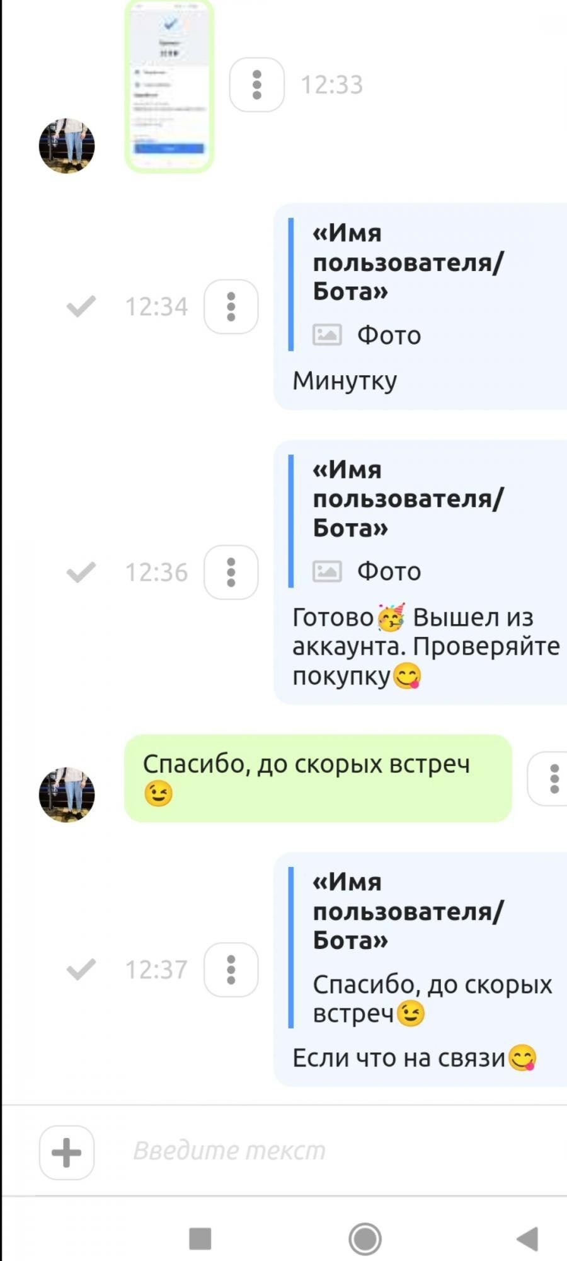Tap the 'Если что на связи' message bubble

pyautogui.click(x=421, y=969)
